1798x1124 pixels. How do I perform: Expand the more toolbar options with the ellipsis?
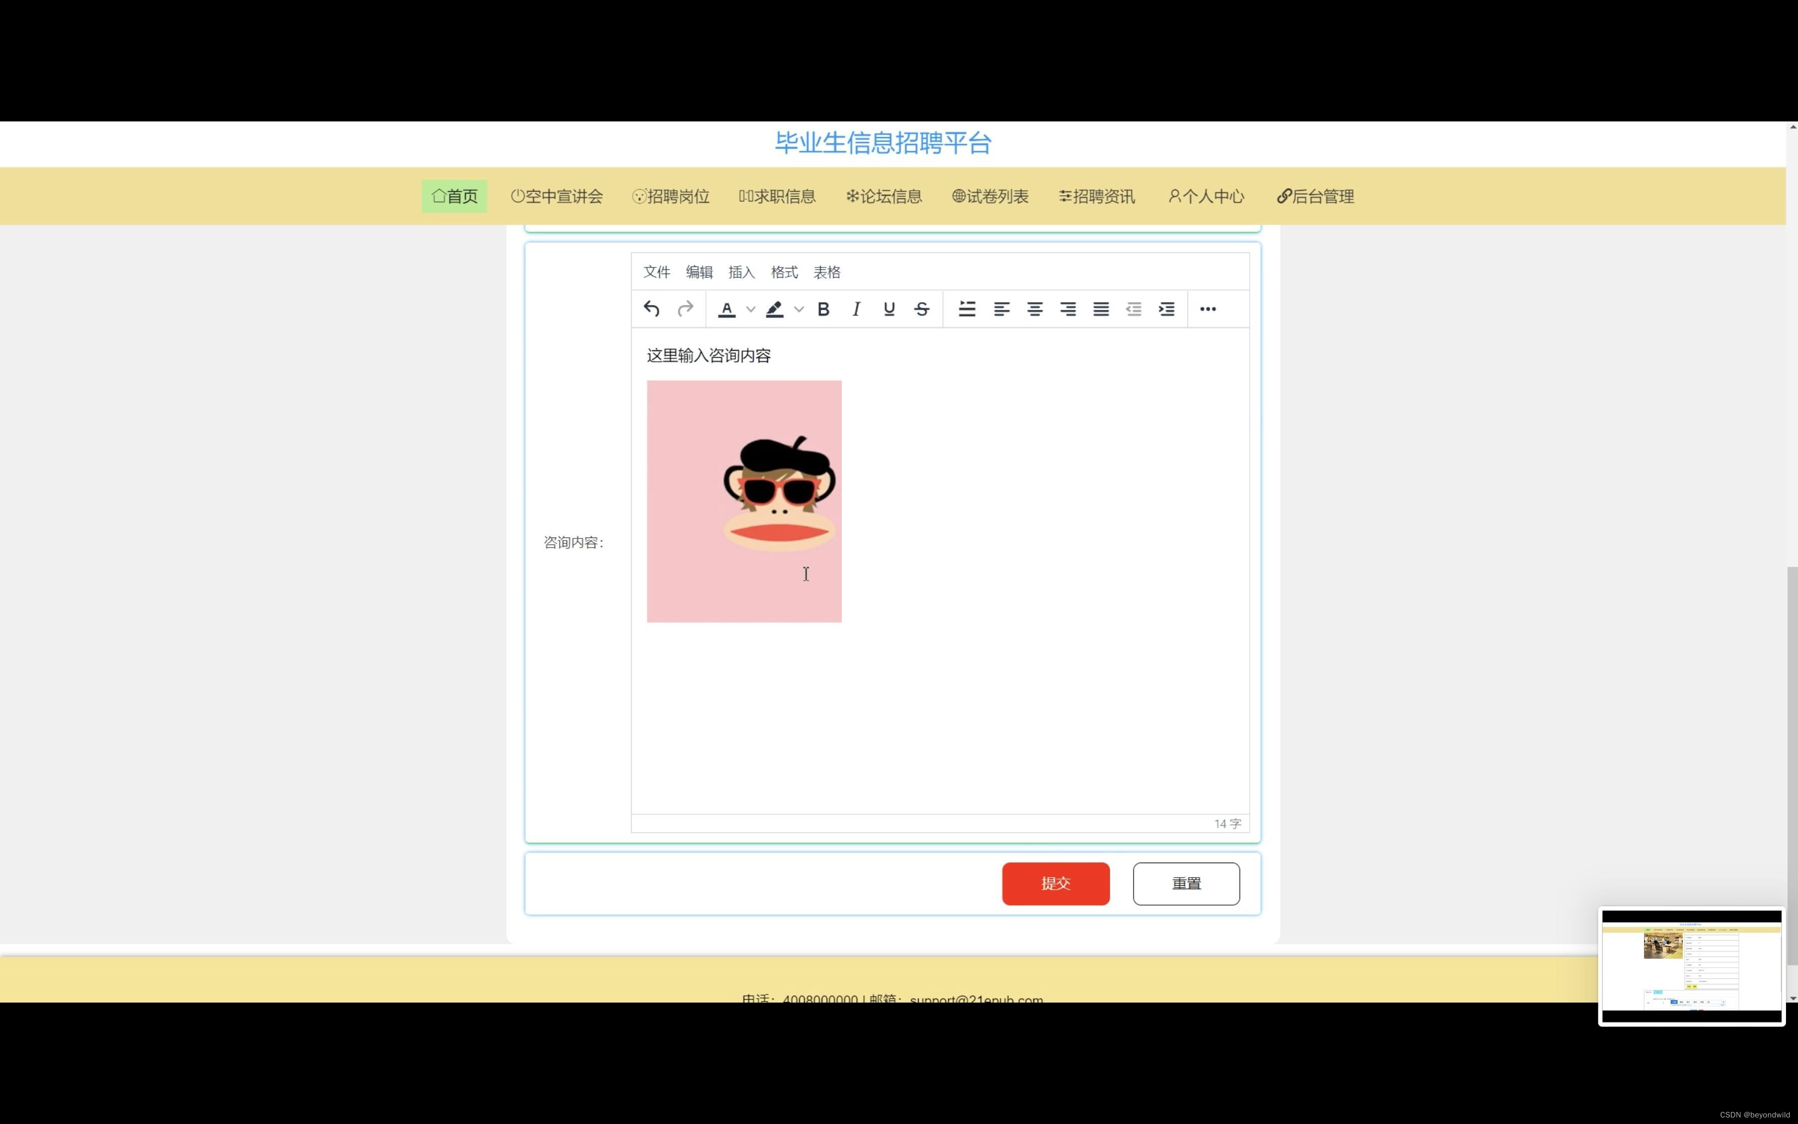click(x=1208, y=309)
